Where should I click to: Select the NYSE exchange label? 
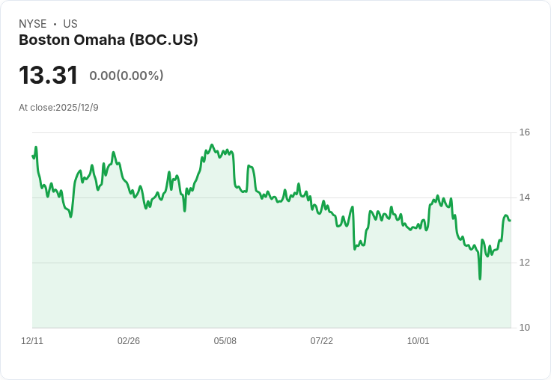(33, 24)
